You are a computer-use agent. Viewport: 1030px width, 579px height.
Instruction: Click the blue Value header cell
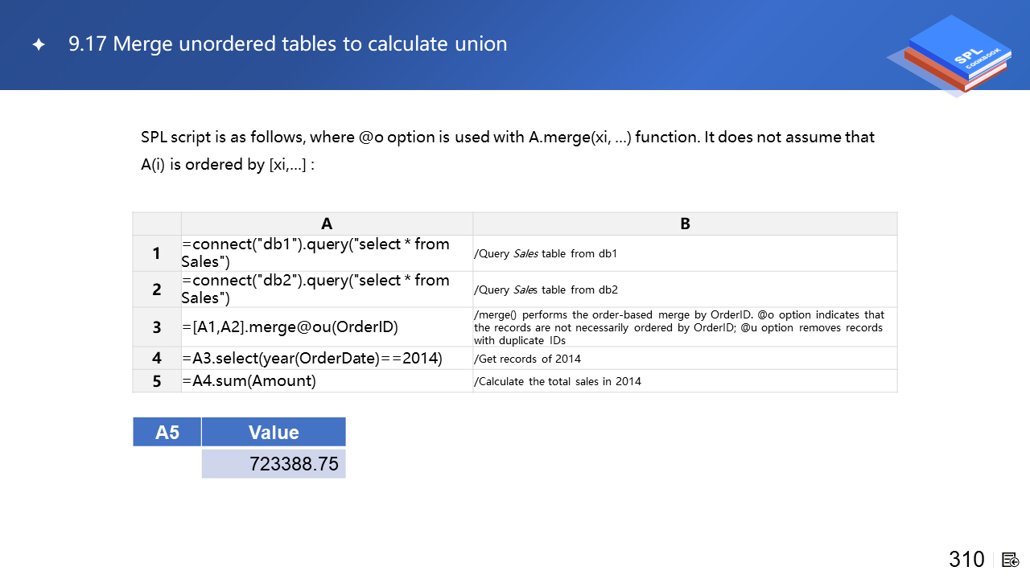(x=274, y=432)
